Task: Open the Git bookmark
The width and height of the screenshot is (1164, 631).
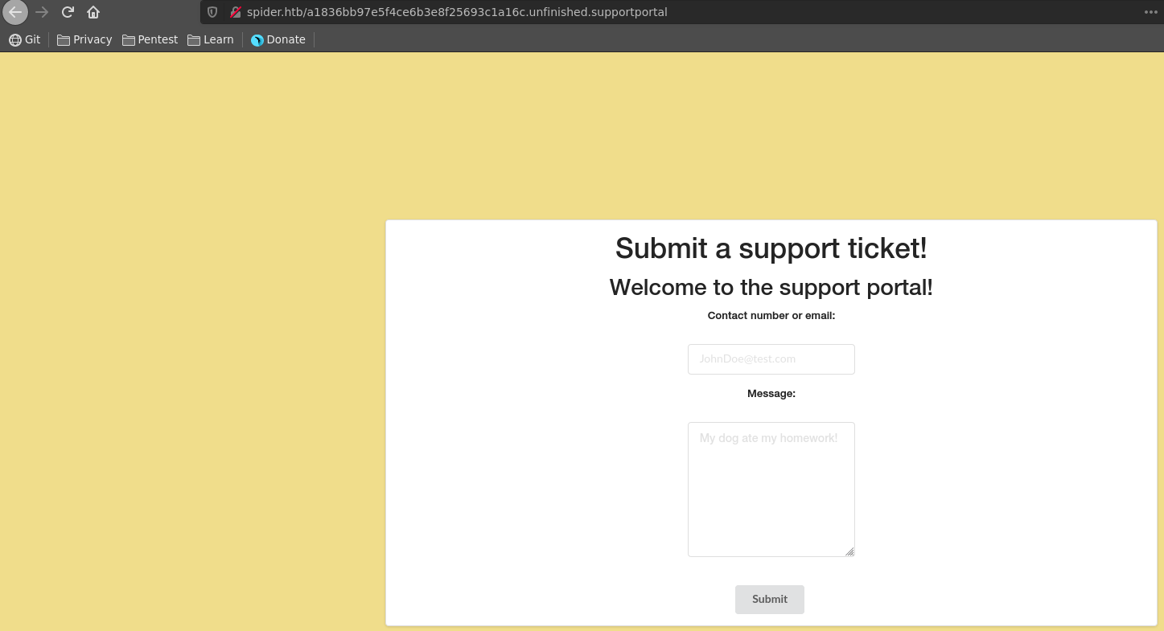Action: tap(24, 39)
